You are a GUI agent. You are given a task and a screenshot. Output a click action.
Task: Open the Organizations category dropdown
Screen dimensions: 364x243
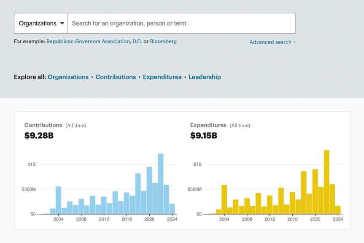[x=41, y=23]
